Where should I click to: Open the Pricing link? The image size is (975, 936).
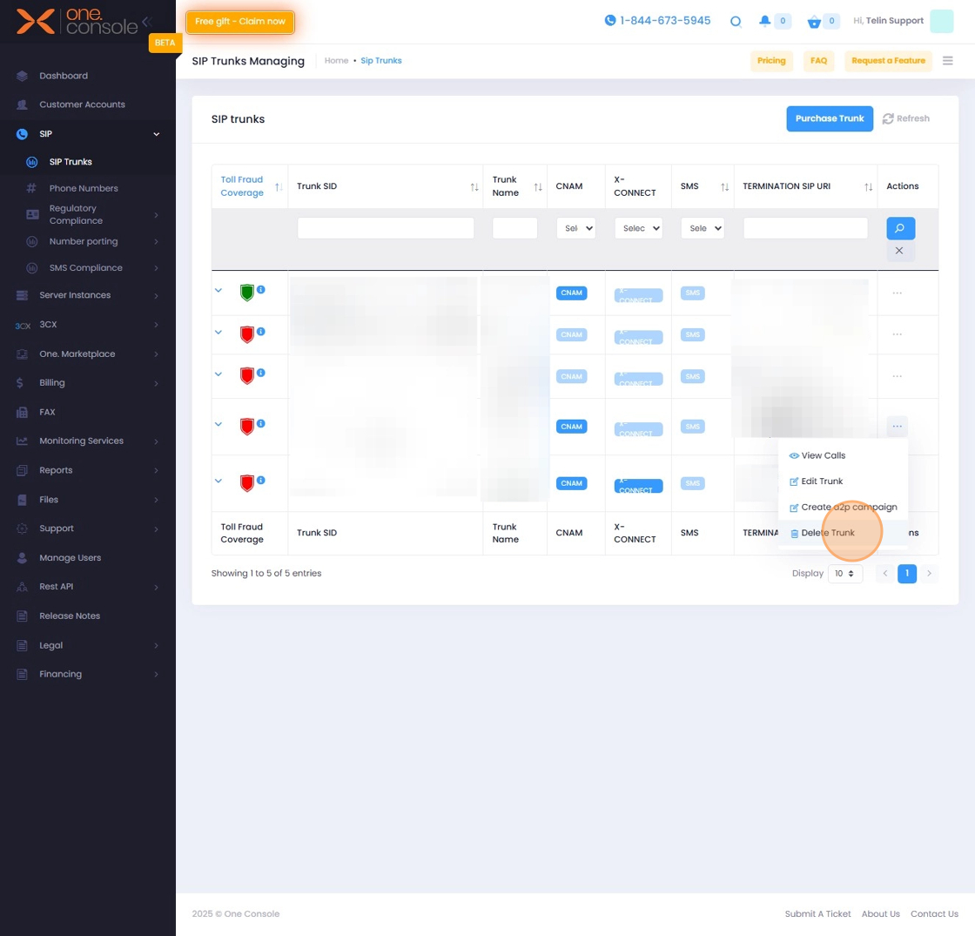[771, 61]
